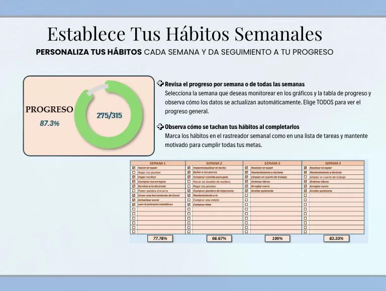The image size is (386, 291).
Task: Uncheck "Aceitar patineta" in Semana 3
Action: [246, 191]
